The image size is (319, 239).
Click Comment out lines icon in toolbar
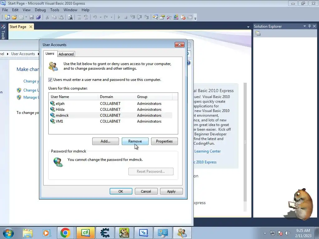pos(79,17)
